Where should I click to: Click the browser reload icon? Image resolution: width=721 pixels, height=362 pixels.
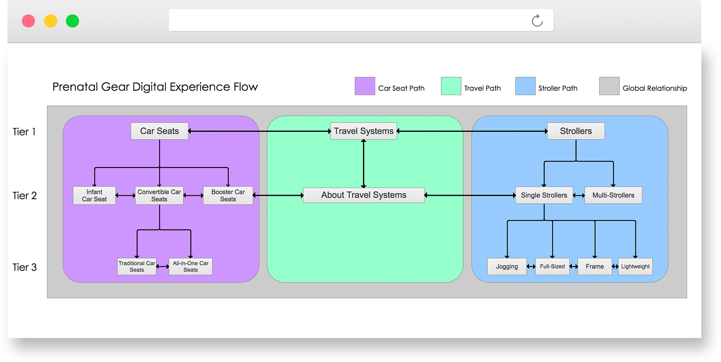click(537, 20)
